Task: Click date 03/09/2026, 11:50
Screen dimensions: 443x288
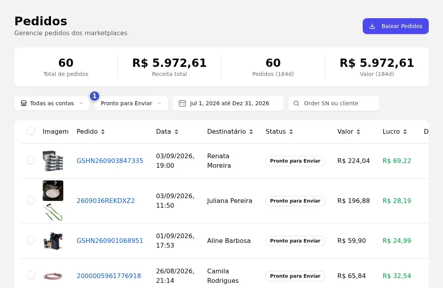Action: (175, 201)
